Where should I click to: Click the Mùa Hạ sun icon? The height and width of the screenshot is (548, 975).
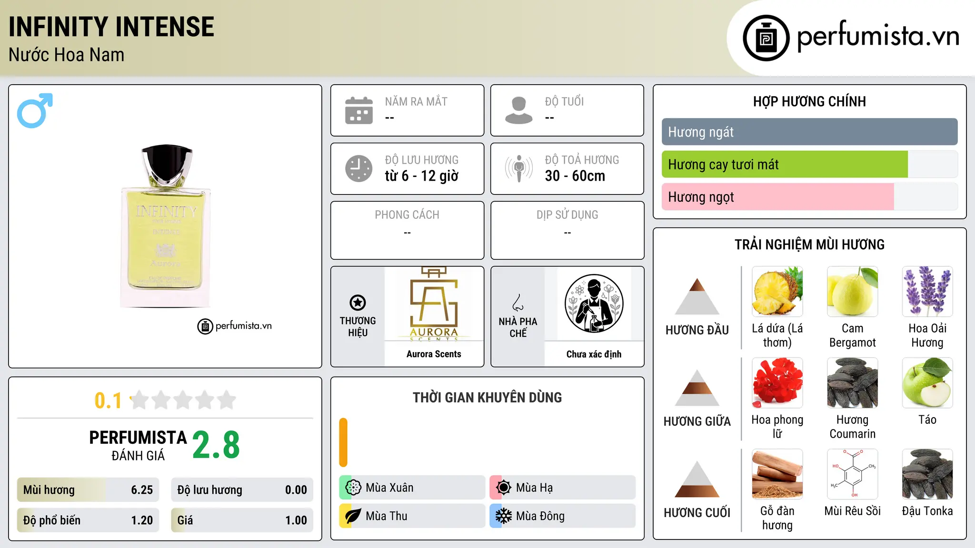coord(504,488)
